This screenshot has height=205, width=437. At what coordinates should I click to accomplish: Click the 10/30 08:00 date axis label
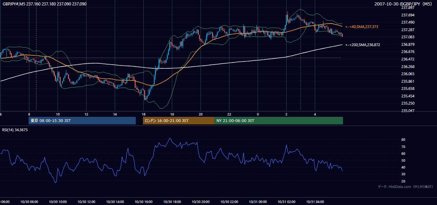click(29, 202)
